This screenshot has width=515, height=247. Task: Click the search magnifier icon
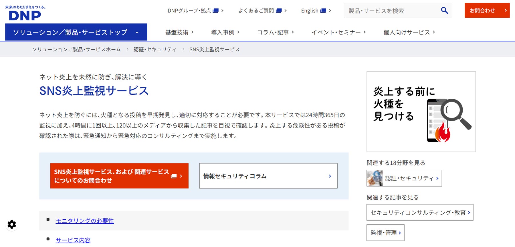click(x=444, y=11)
